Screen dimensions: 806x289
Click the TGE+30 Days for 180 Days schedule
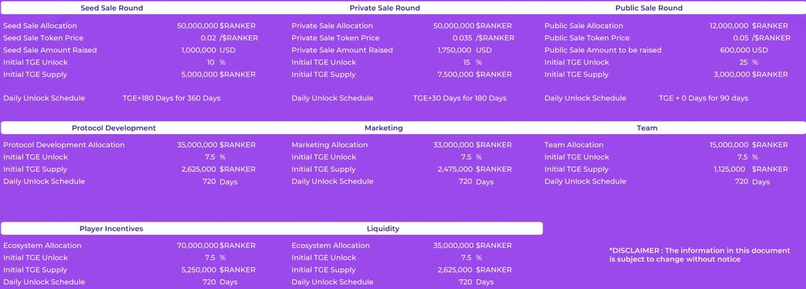point(459,99)
